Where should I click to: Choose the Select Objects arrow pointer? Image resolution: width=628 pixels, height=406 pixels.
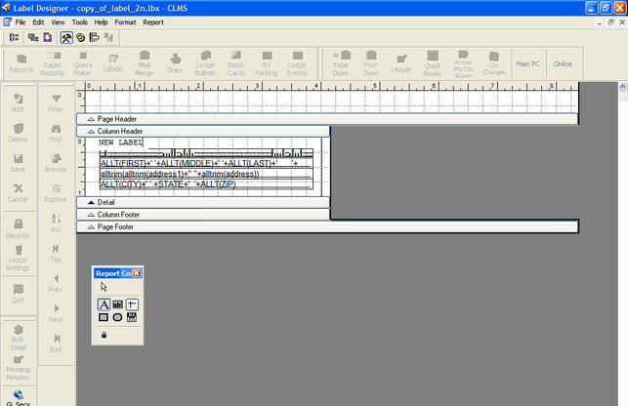[x=104, y=287]
